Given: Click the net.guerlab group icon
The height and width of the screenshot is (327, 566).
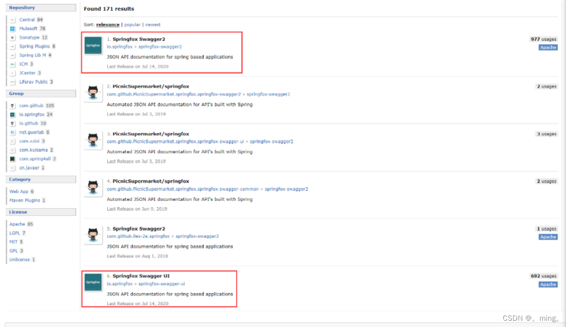Looking at the screenshot, I should (13, 132).
